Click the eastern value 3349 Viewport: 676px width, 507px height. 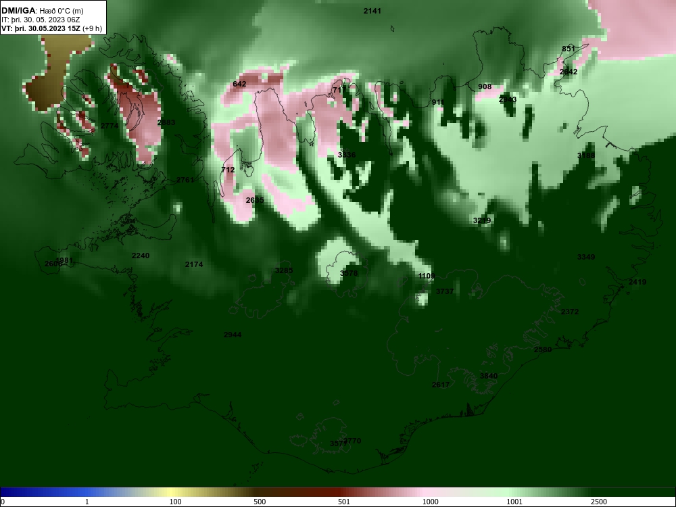tap(586, 257)
